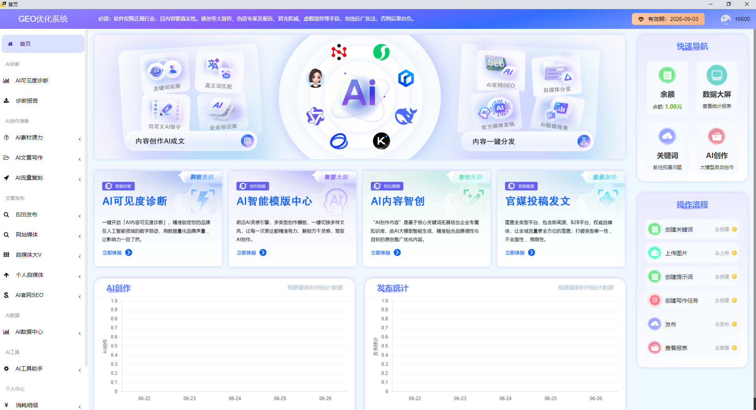
Task: Click icon beside 创建提示词 step
Action: pos(654,276)
